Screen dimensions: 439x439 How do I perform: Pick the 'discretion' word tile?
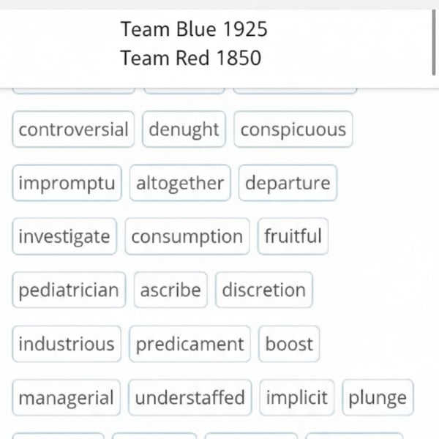[x=263, y=290]
